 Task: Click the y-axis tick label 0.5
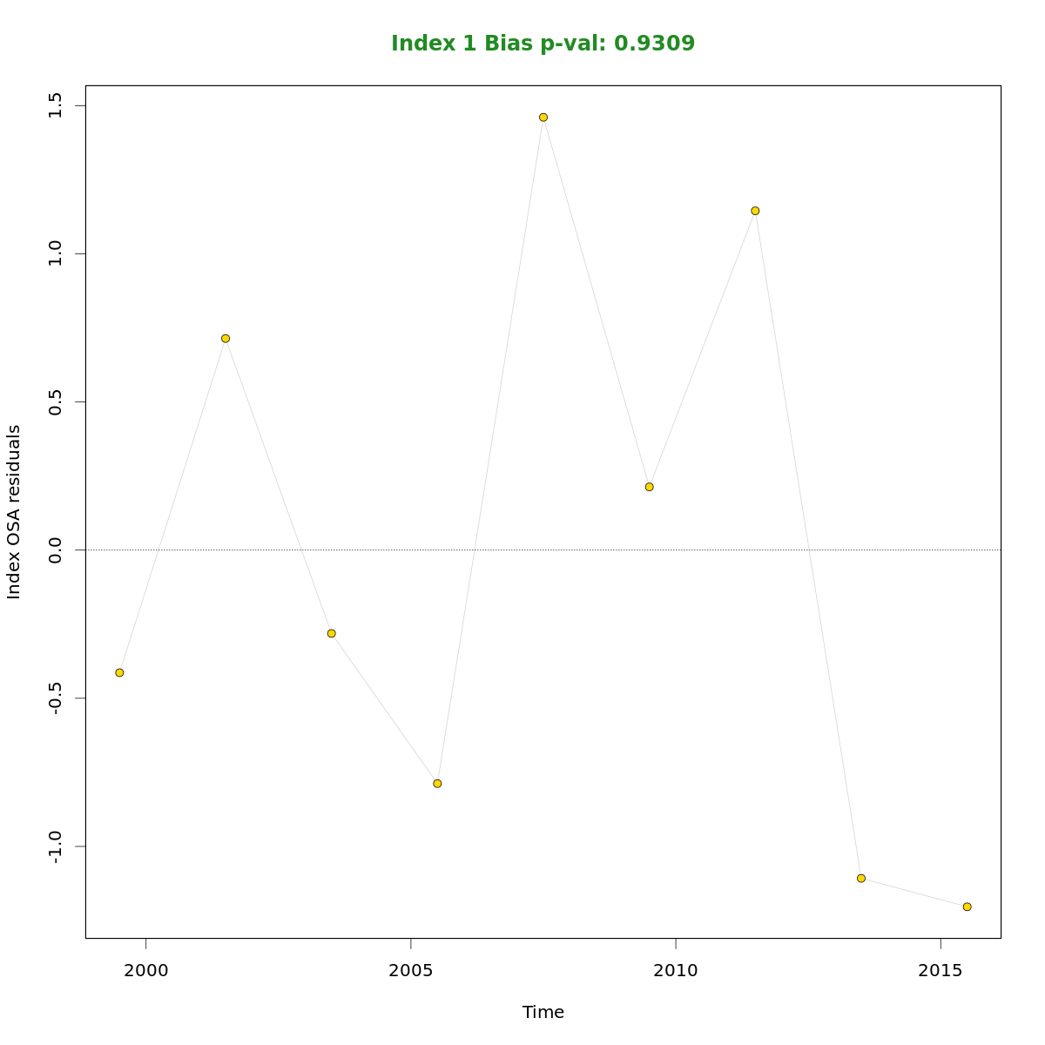point(56,402)
